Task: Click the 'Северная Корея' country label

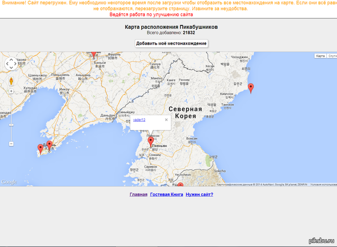Action: point(185,113)
